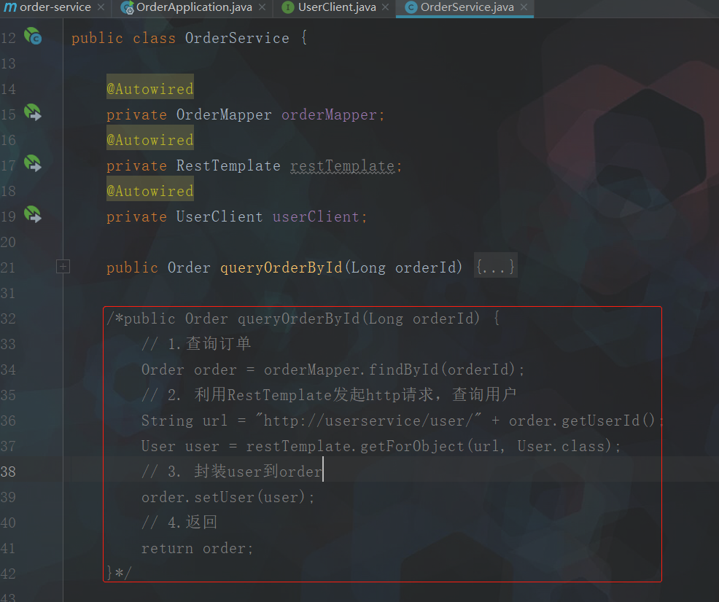Click the commented order.setUser(user) line
This screenshot has width=719, height=602.
point(228,497)
